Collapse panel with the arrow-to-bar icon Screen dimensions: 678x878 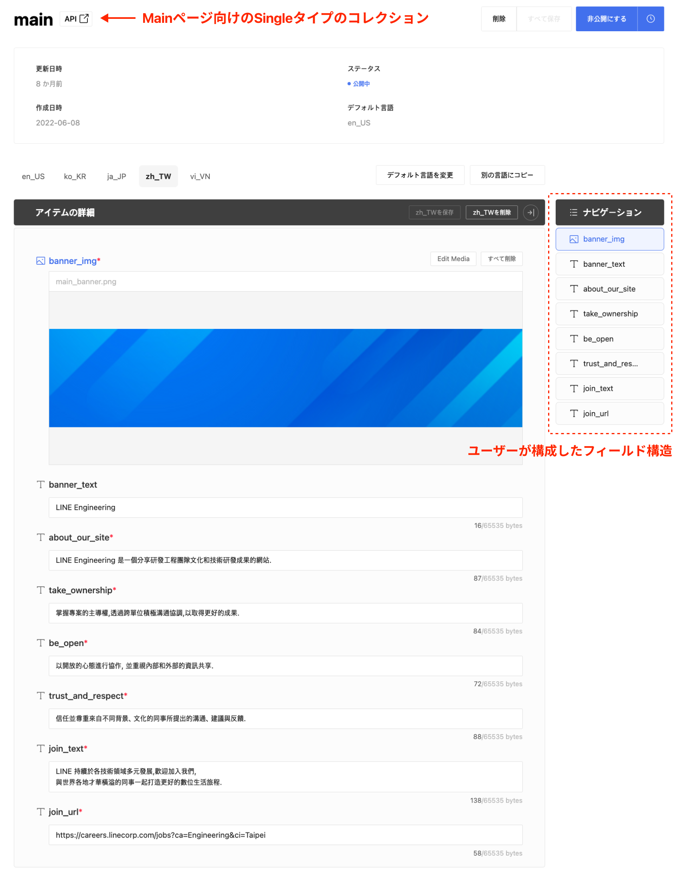(x=531, y=213)
